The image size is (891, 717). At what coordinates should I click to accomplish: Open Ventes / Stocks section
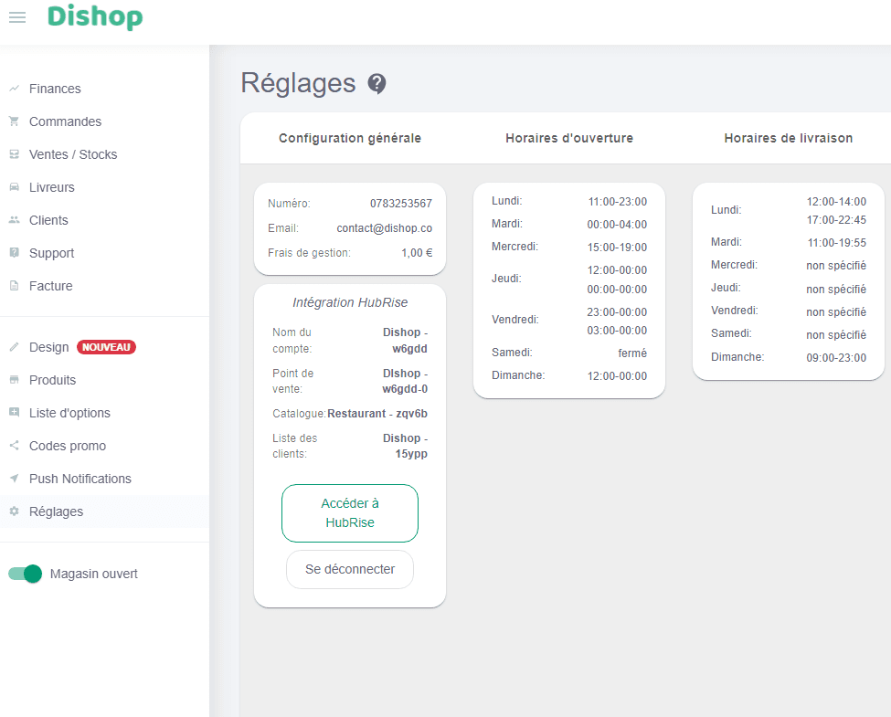tap(73, 154)
